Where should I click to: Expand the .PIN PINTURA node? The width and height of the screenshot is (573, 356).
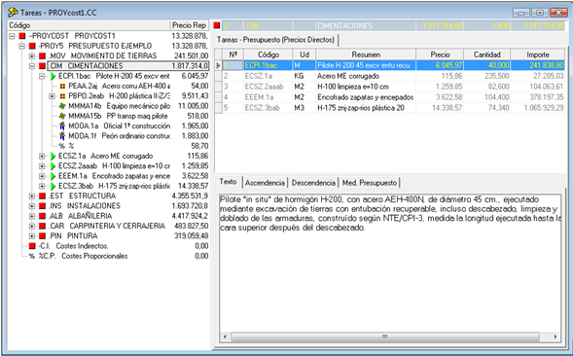[x=32, y=236]
